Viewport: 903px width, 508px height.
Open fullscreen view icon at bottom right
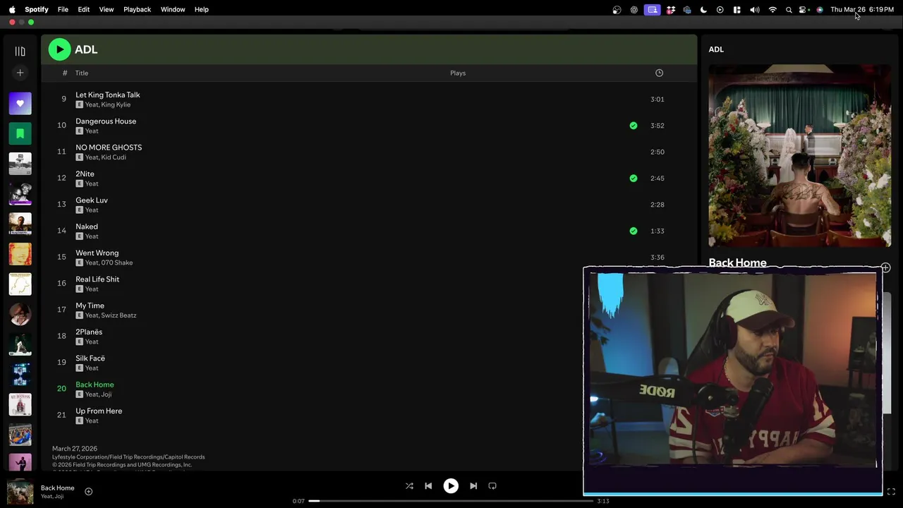[x=891, y=492]
